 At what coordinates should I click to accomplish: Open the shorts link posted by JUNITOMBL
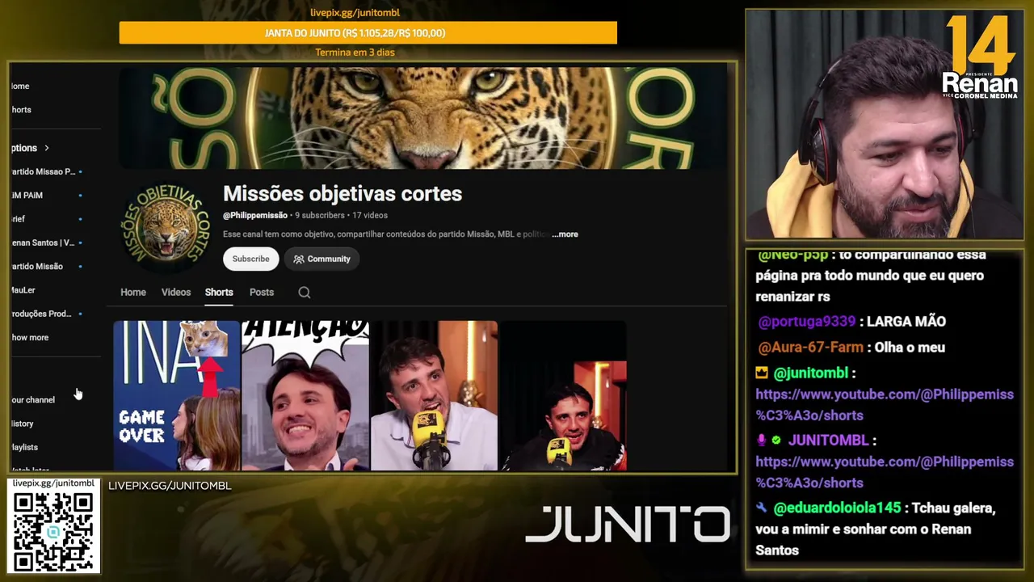(x=885, y=472)
